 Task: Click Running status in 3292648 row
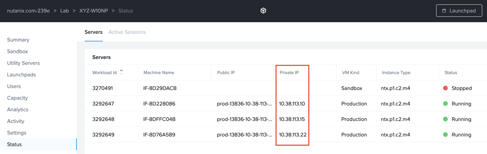(461, 119)
